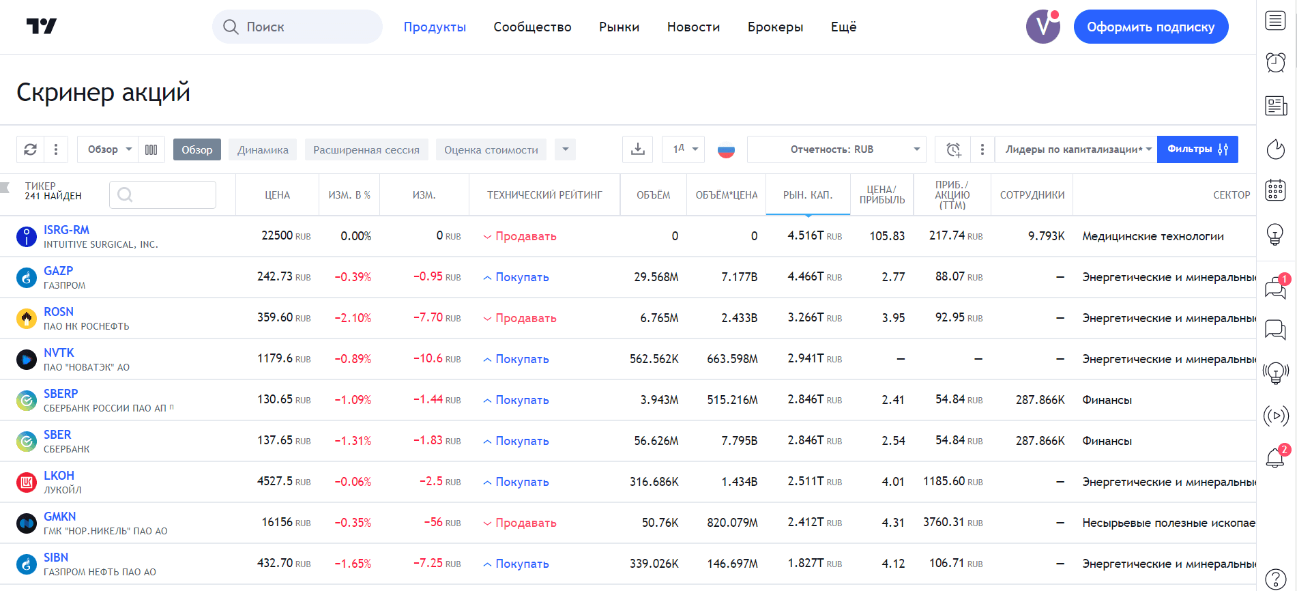Open the Отчетность: RUB currency dropdown
The image size is (1297, 591).
pyautogui.click(x=836, y=149)
